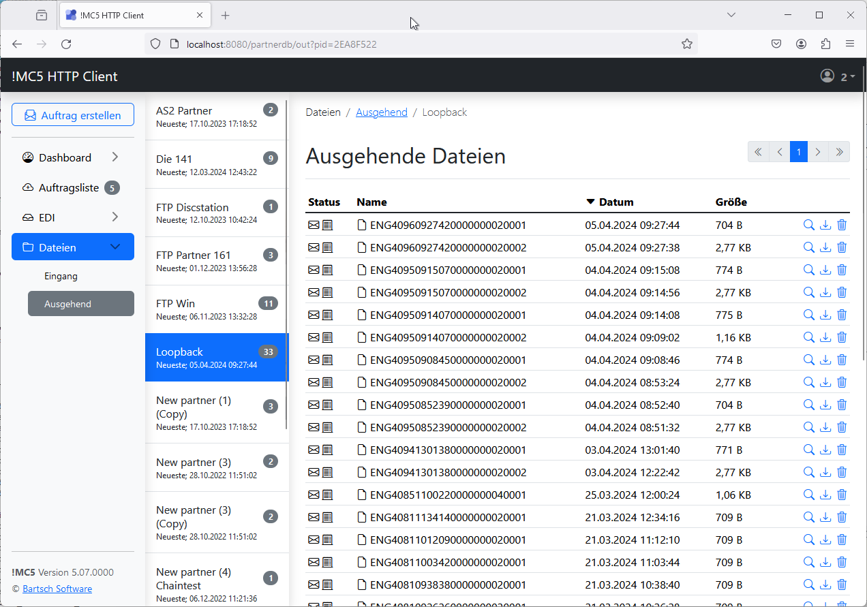Viewport: 867px width, 607px height.
Task: Go to first page of results
Action: click(759, 152)
